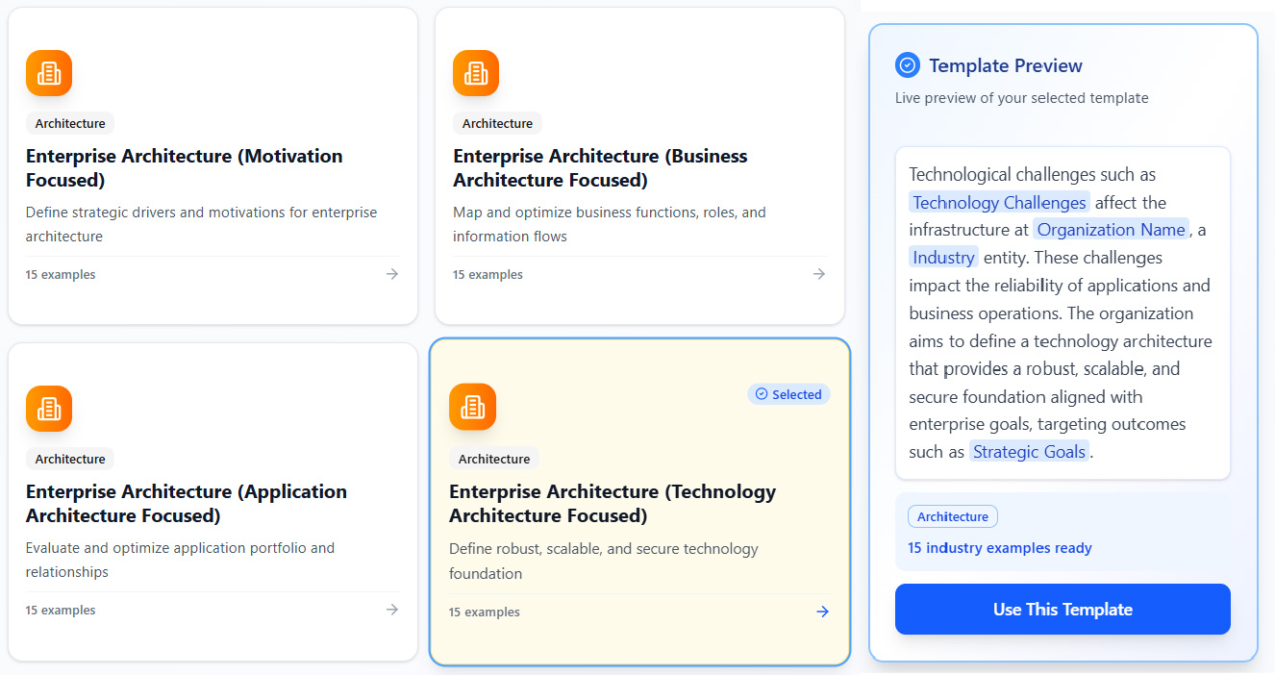Click blue arrow on Technology Architecture Focused card

click(822, 612)
